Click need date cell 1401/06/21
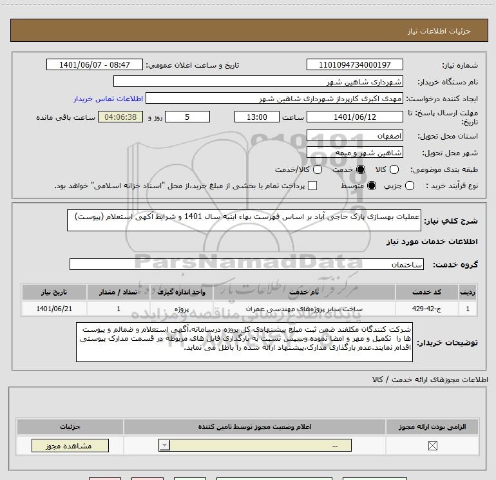The width and height of the screenshot is (496, 480). point(54,309)
